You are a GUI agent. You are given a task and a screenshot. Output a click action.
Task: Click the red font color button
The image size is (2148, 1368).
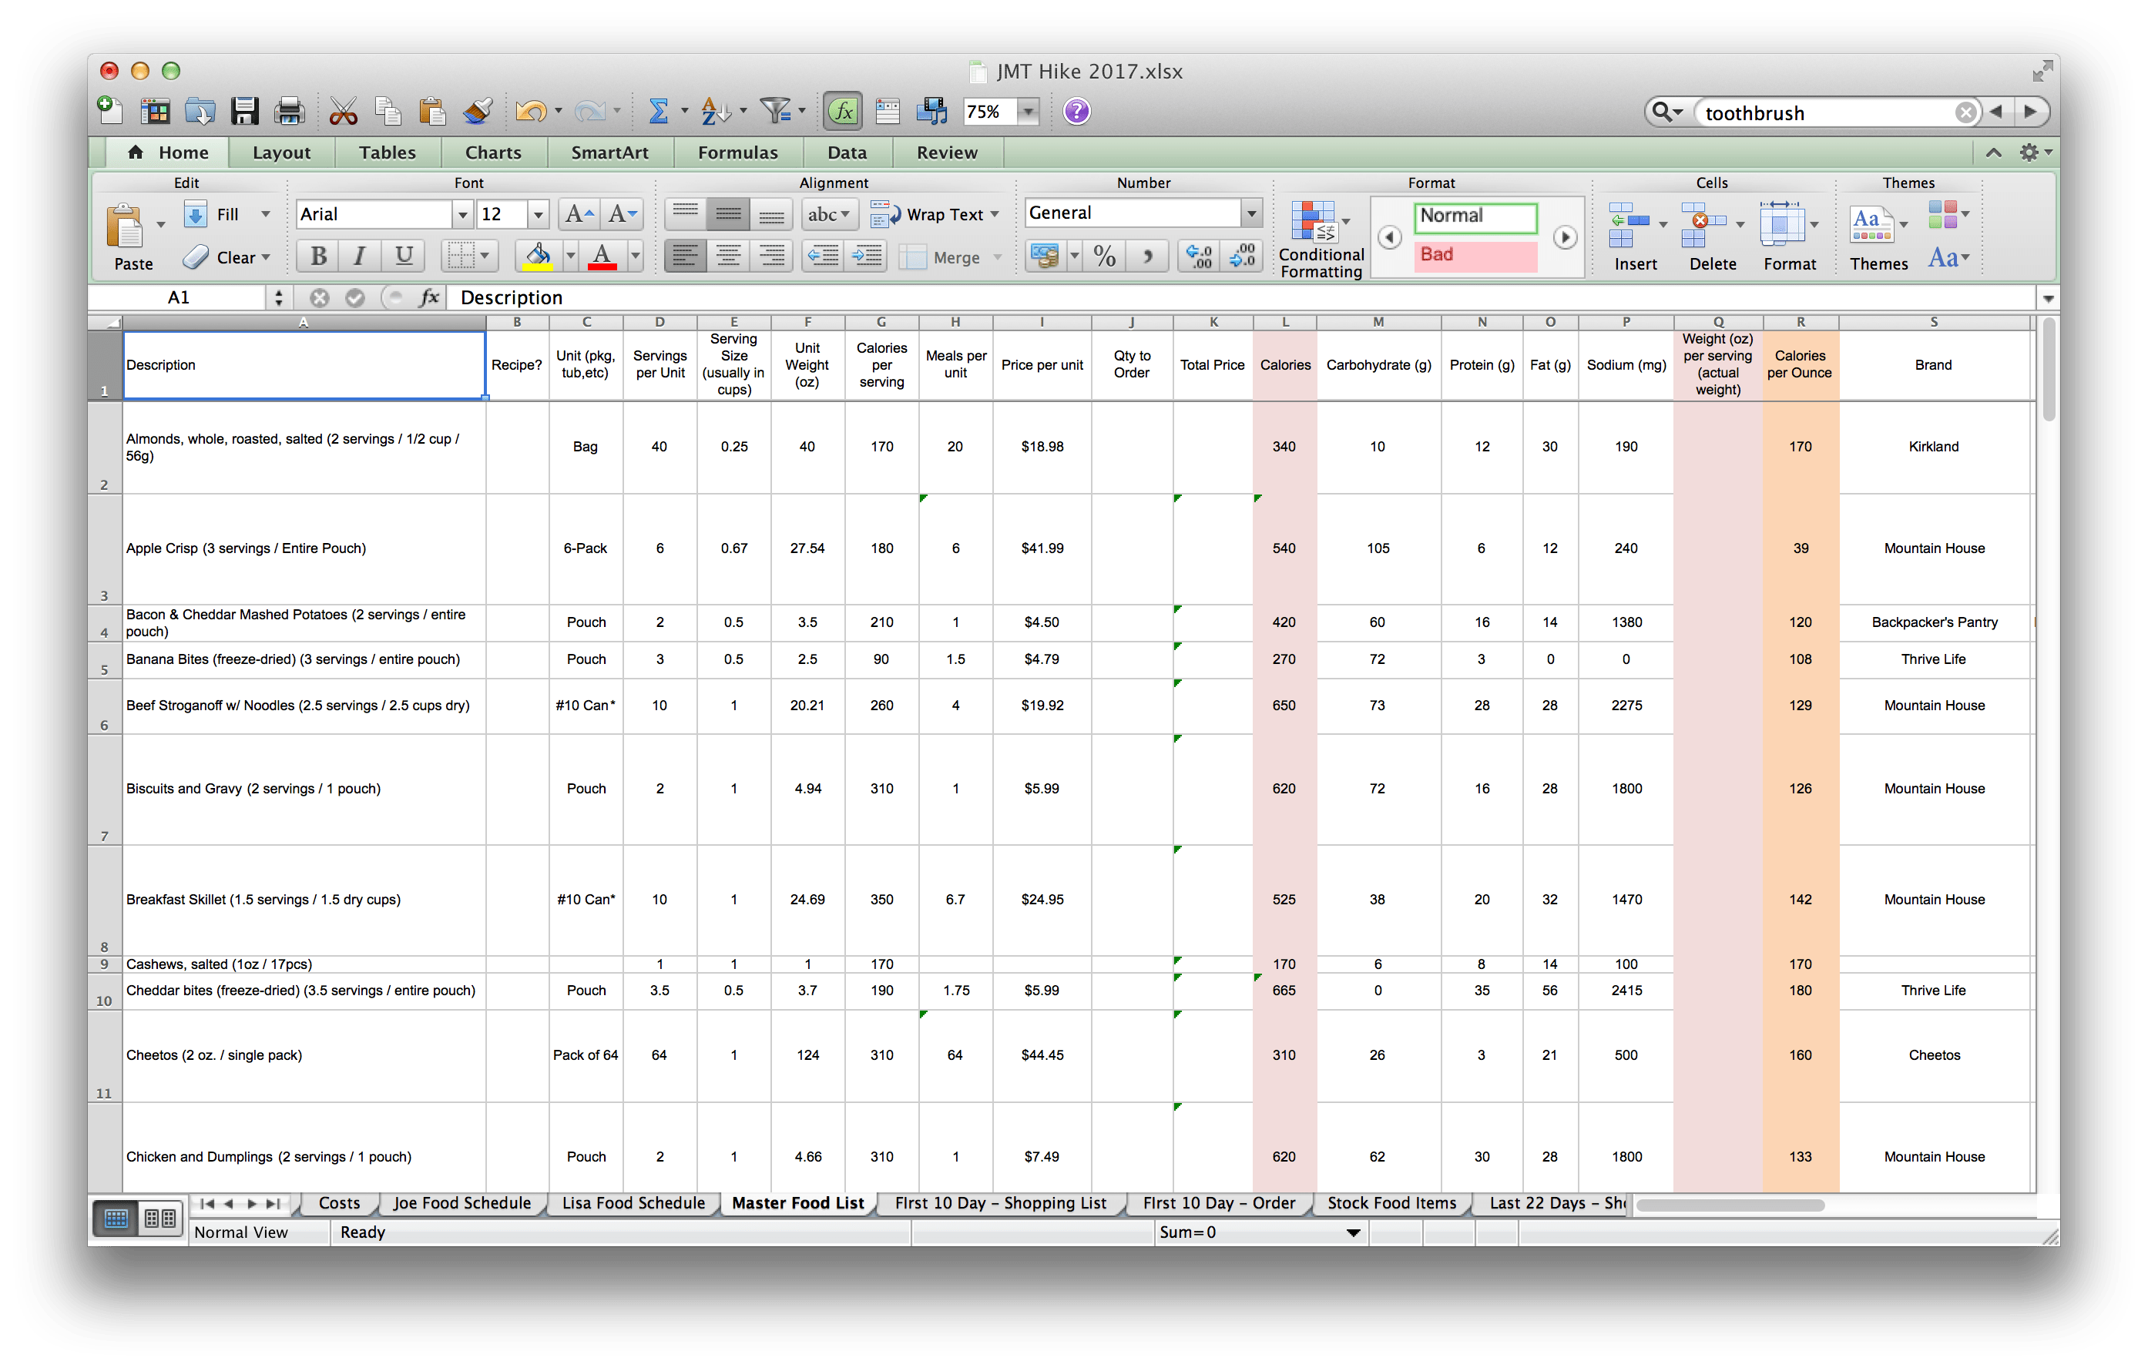(602, 256)
